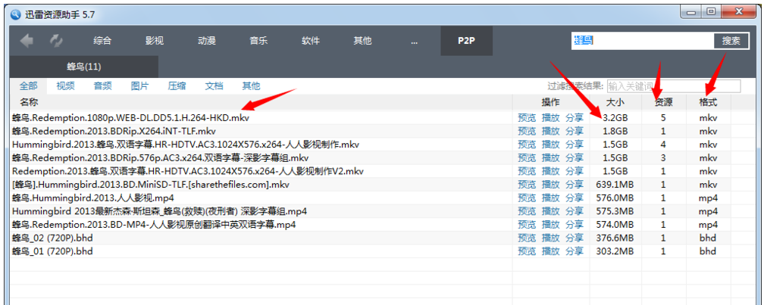Viewport: 764px width, 305px height.
Task: Click 预览 for the 3.2GB HKD file
Action: click(527, 118)
